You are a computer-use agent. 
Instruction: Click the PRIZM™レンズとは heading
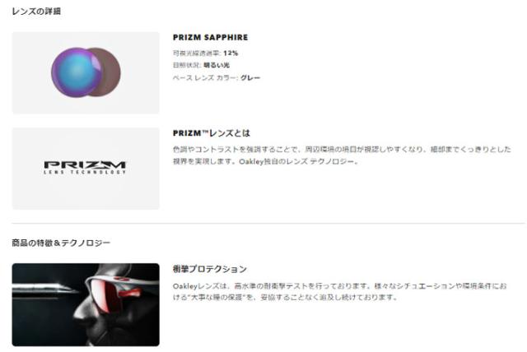click(212, 133)
